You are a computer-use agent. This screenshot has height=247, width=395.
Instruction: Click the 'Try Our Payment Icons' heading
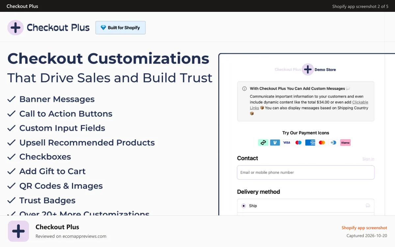(x=306, y=133)
